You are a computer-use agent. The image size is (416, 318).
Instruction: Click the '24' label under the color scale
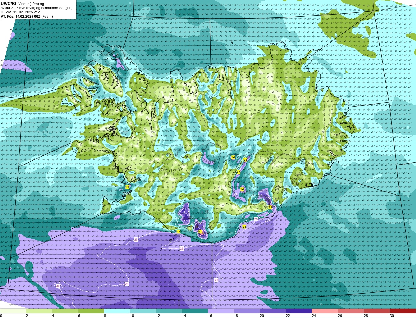point(314,316)
